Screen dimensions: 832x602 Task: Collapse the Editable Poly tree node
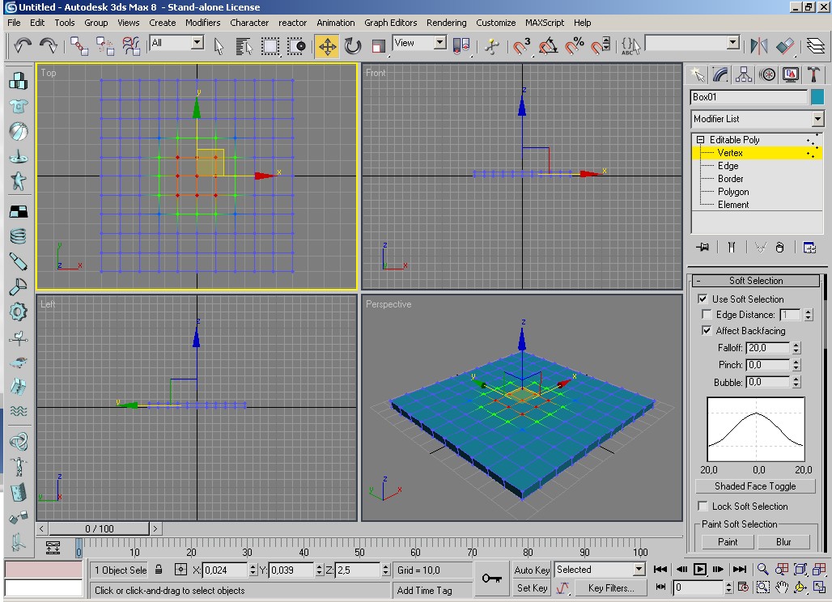click(700, 139)
